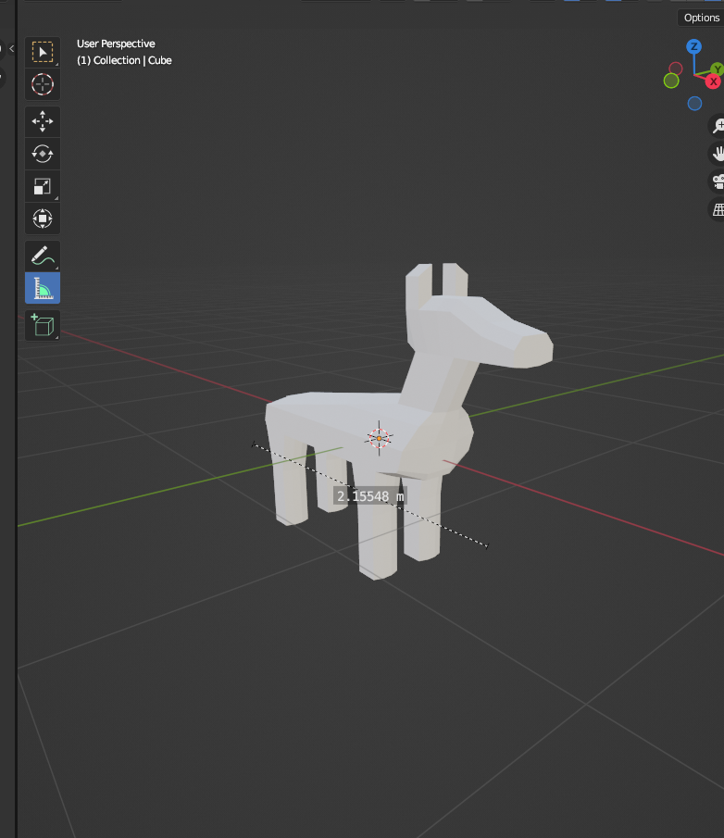Click the negative X red circle on gizmo
Image resolution: width=724 pixels, height=838 pixels.
675,69
